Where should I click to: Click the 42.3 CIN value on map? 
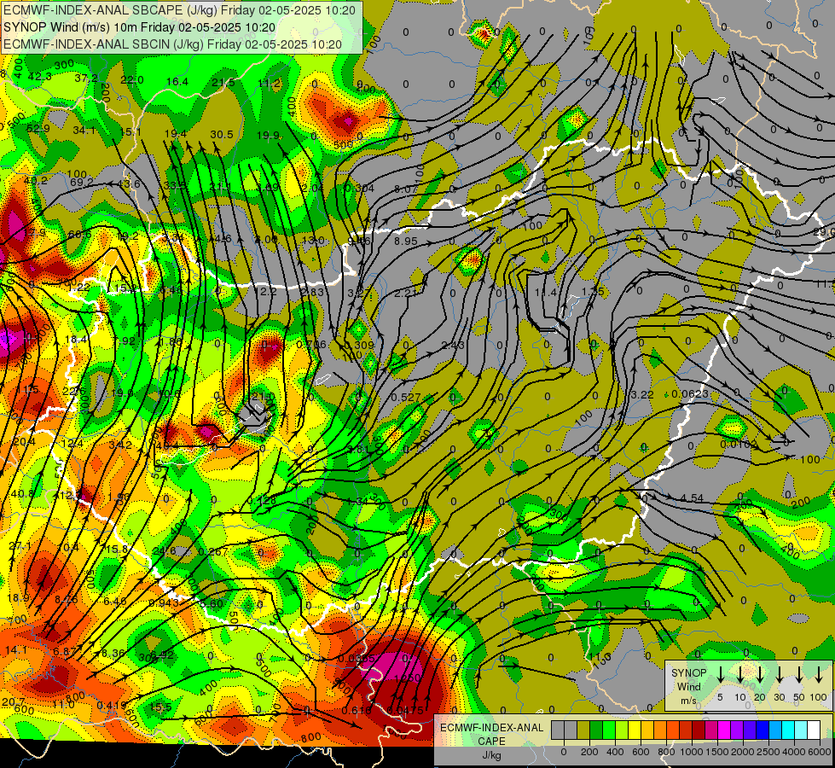(x=40, y=77)
